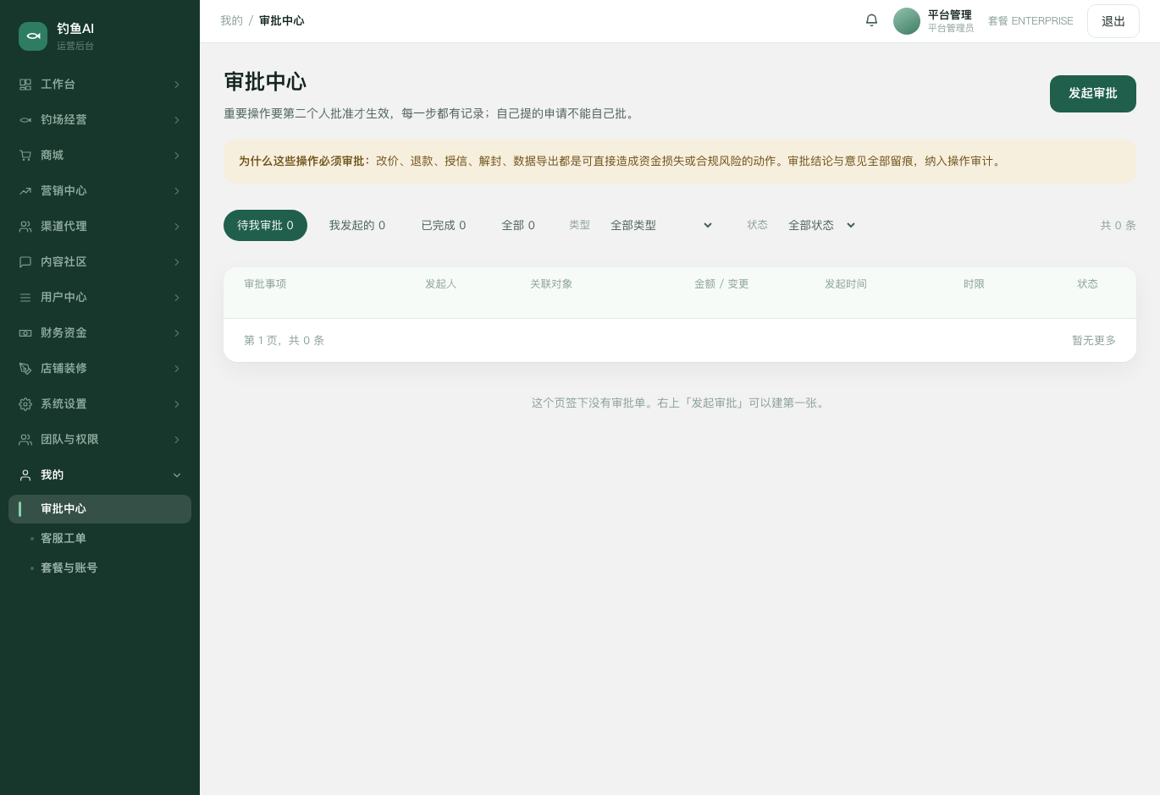The width and height of the screenshot is (1160, 795).
Task: Click the 金额 / 变更 column header
Action: 721,284
